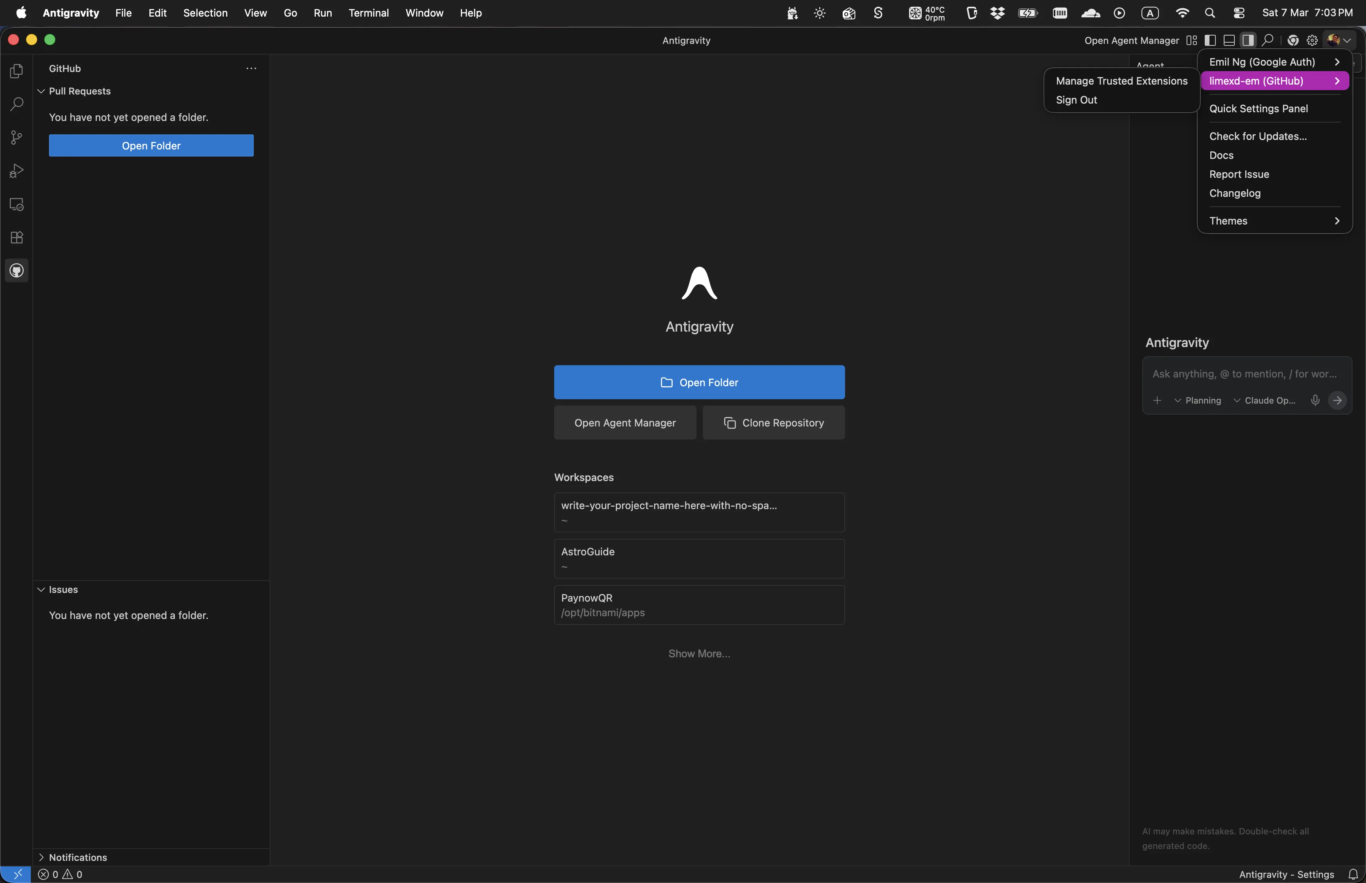The width and height of the screenshot is (1366, 883).
Task: Click the Cloudflare cloud icon in menu bar
Action: (x=1090, y=13)
